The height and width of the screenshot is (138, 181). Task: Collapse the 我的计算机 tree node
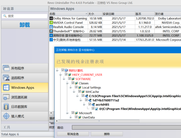tap(57, 70)
